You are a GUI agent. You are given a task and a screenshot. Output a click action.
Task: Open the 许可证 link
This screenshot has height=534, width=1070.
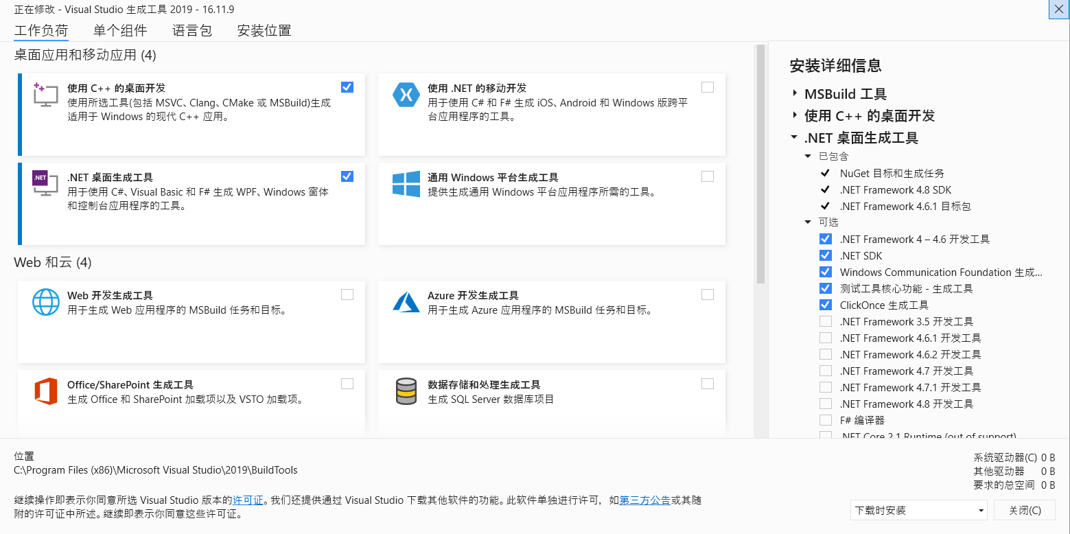[248, 500]
